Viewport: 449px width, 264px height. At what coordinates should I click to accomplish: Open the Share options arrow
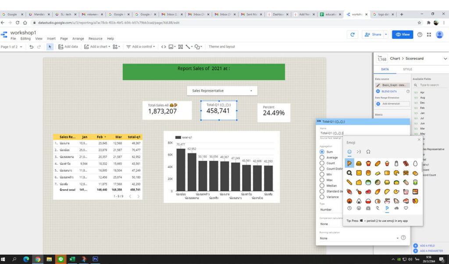386,34
